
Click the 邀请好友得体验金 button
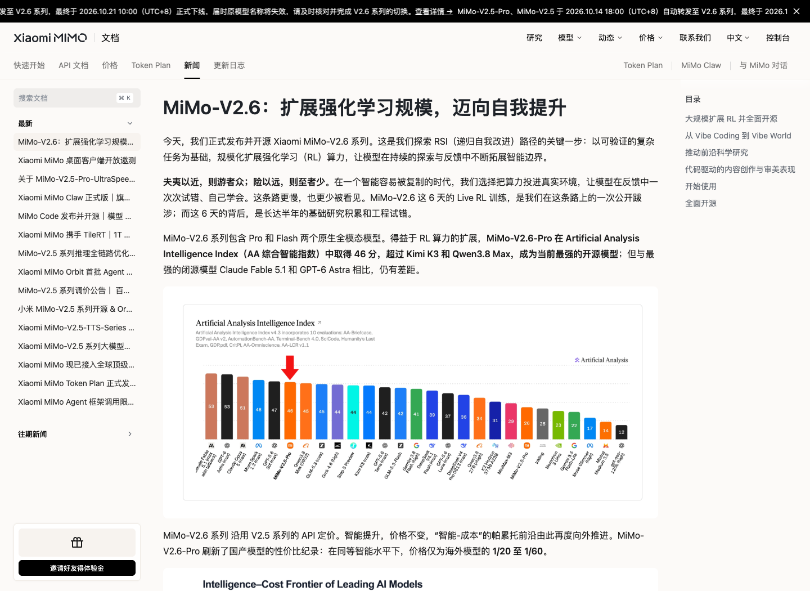click(77, 568)
